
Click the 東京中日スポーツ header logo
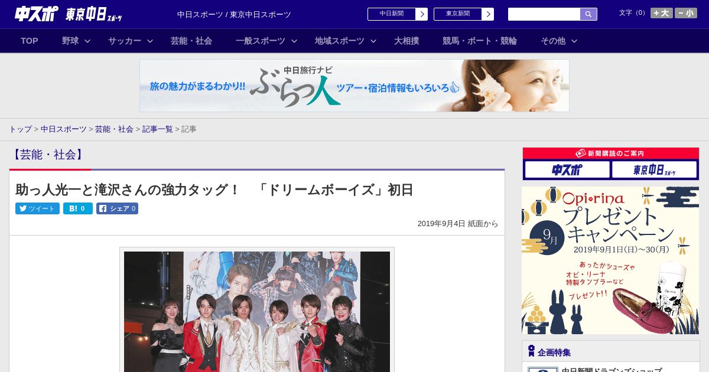94,15
